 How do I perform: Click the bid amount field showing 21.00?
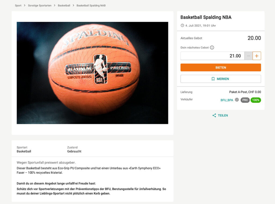tap(212, 56)
